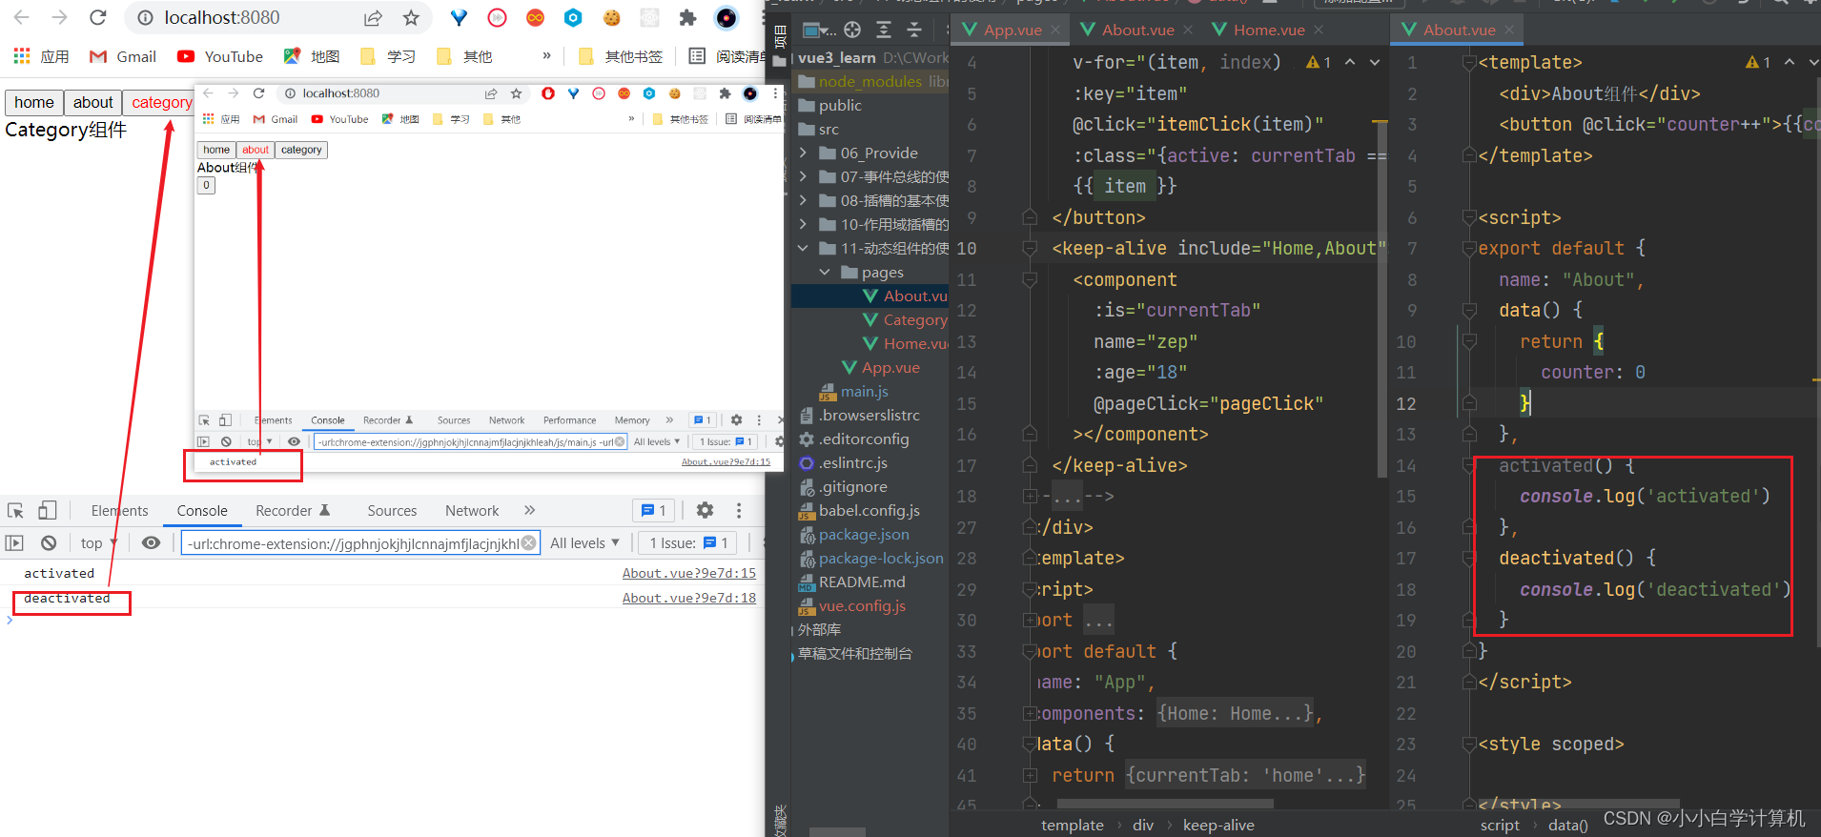Open the Chrome extensions puzzle menu
1821x837 pixels.
687,17
